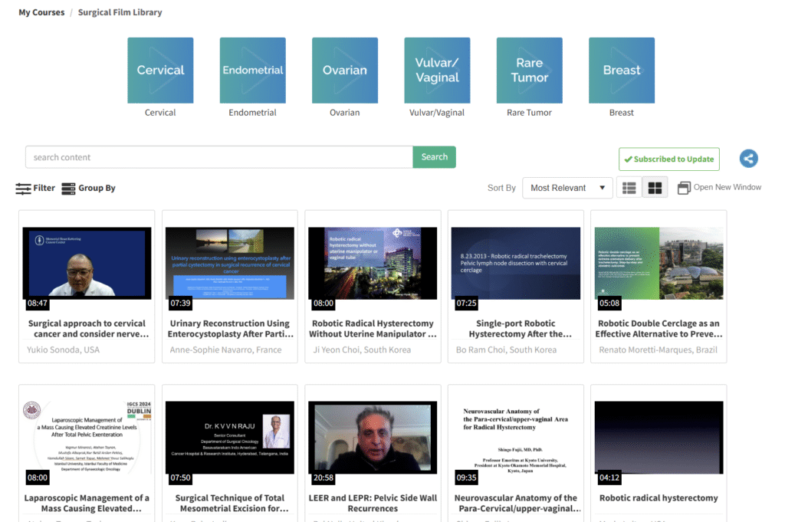The height and width of the screenshot is (522, 785).
Task: Toggle the Subscribed to Update button
Action: (668, 159)
